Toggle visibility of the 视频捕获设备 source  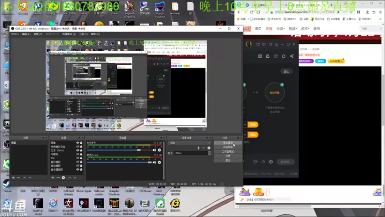(x=77, y=147)
